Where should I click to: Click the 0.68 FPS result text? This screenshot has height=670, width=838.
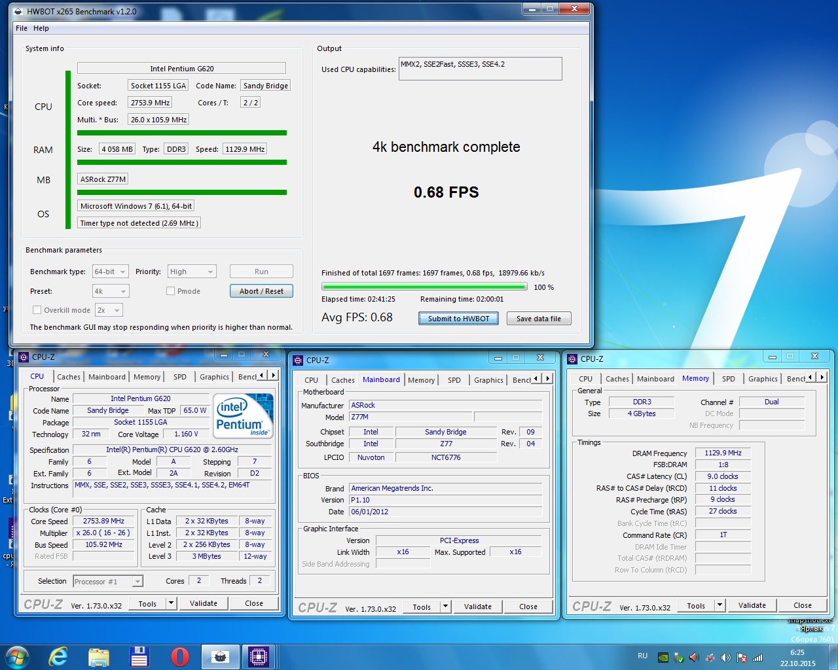coord(446,192)
